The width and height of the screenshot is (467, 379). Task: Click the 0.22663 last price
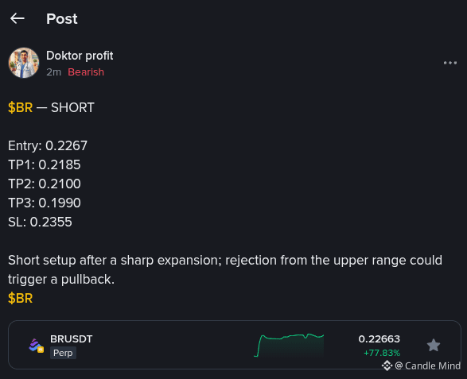coord(379,338)
